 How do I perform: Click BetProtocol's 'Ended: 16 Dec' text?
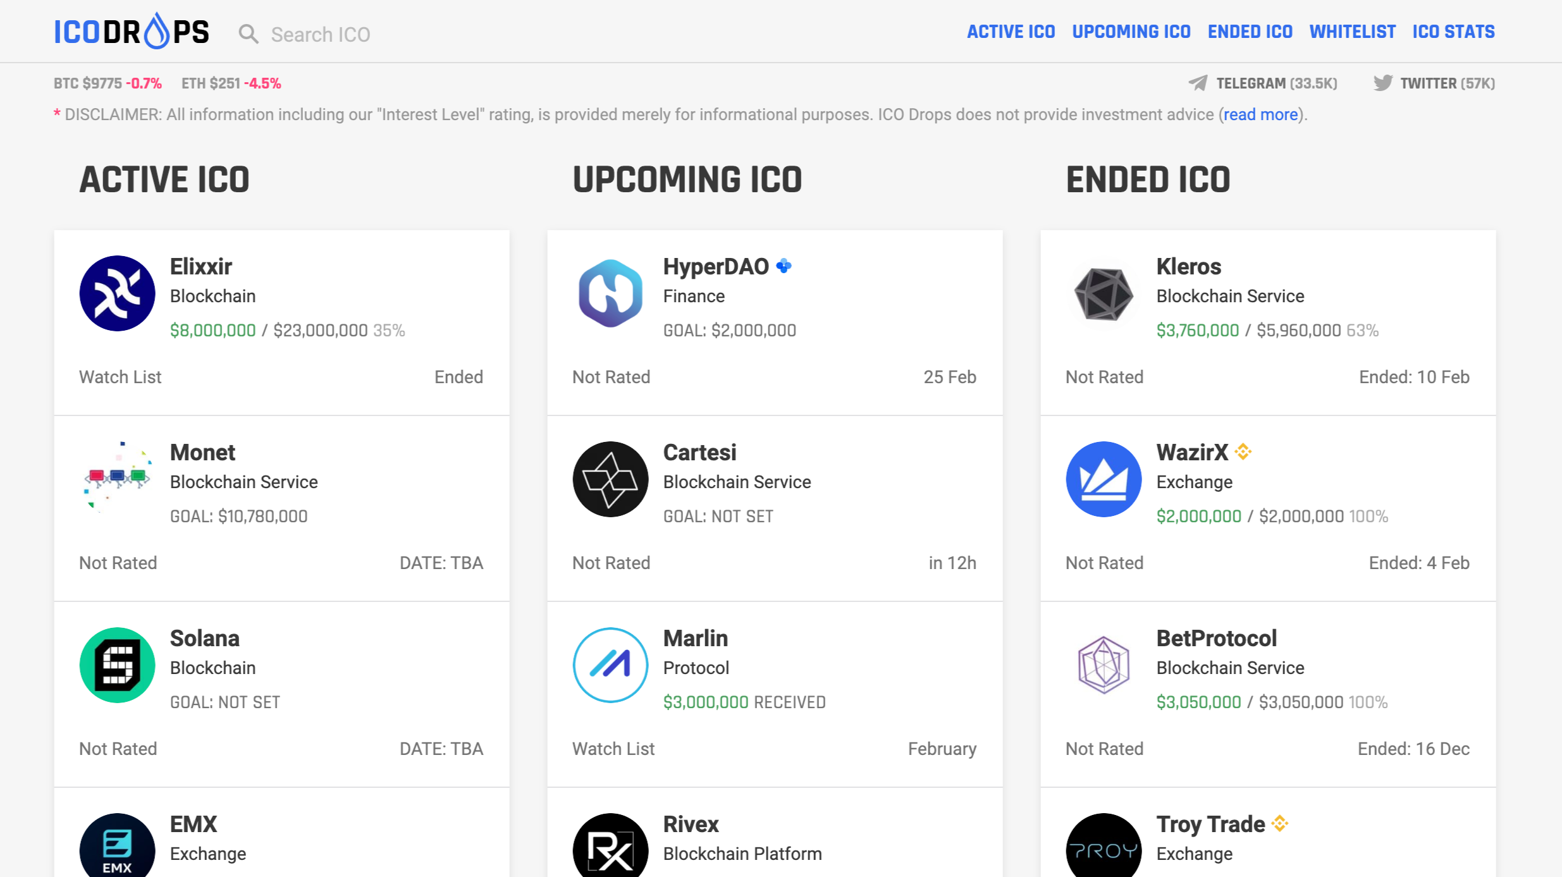pos(1414,749)
